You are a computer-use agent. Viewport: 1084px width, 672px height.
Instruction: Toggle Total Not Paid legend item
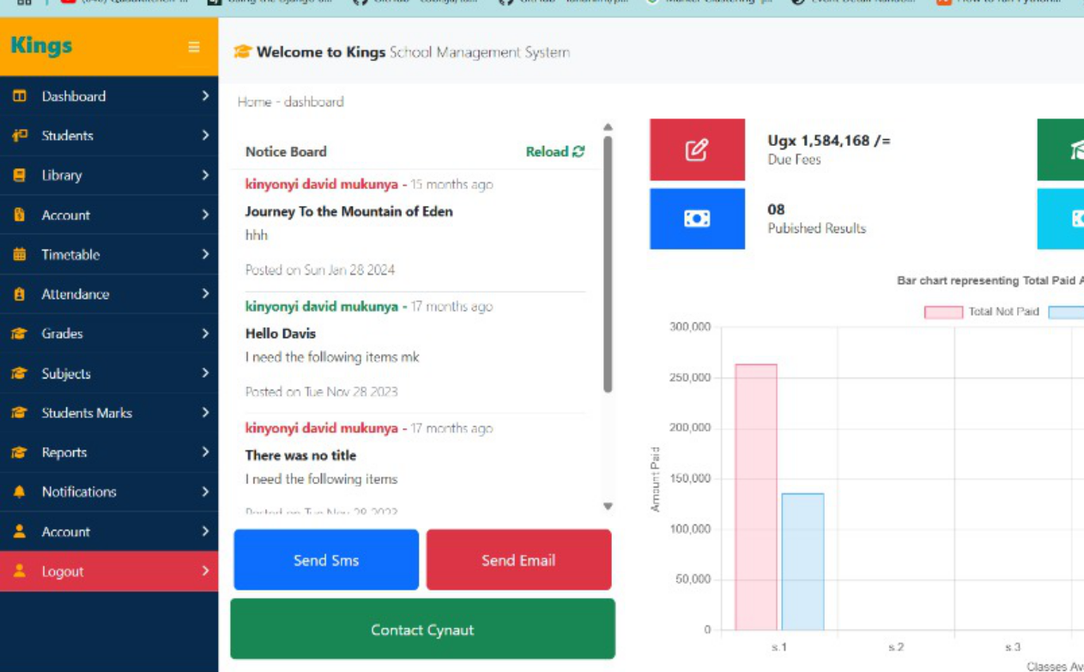pyautogui.click(x=943, y=312)
